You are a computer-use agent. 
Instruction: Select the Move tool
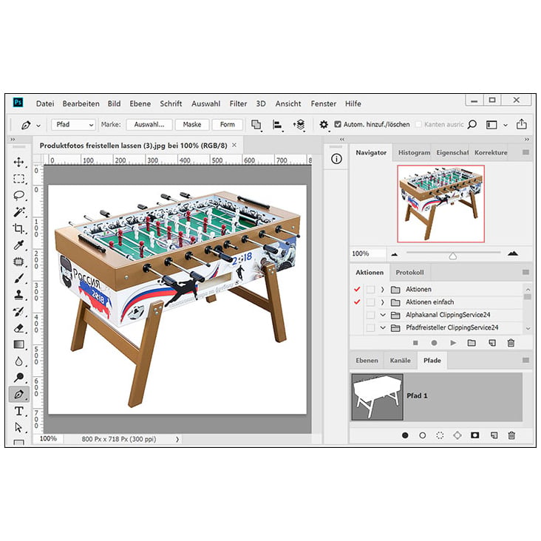[x=18, y=162]
